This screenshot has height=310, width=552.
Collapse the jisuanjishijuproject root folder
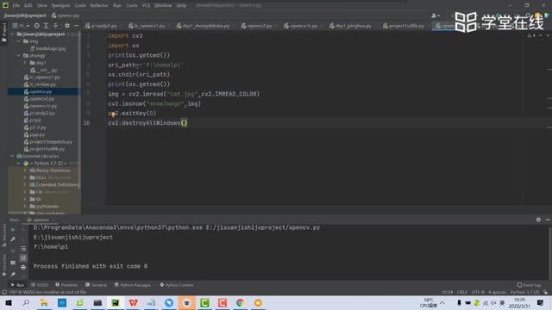point(12,34)
